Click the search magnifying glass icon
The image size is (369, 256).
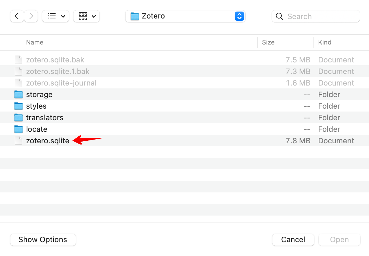point(279,16)
